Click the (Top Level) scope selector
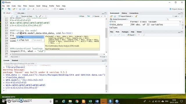The width and height of the screenshot is (186, 104). [15, 57]
